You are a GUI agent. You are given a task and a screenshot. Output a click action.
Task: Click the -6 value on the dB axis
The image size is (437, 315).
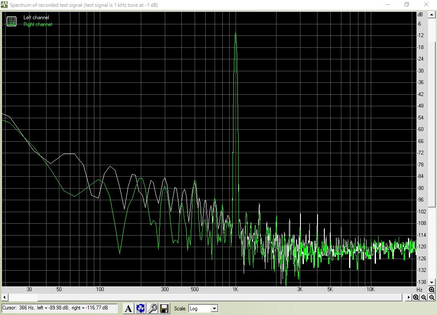[x=419, y=24]
